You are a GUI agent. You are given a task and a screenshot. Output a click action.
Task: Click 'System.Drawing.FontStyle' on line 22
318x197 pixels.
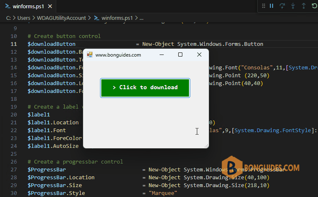pos(273,130)
